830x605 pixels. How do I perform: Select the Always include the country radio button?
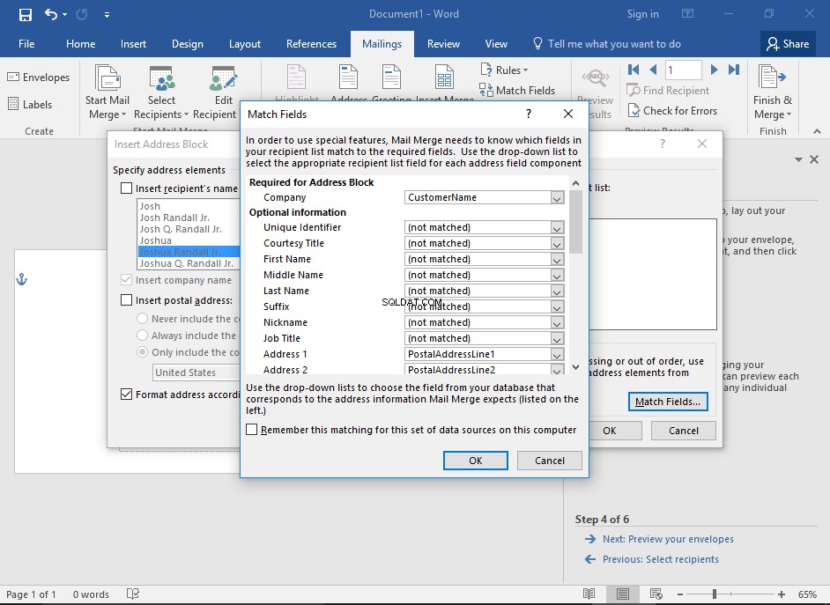tap(142, 336)
